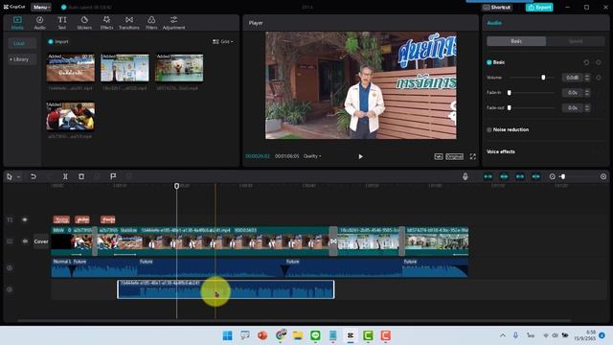
Task: Click the Fade-out value stepper arrows
Action: pos(587,107)
